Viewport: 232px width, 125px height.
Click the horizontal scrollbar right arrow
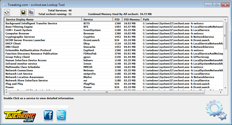pyautogui.click(x=221, y=92)
